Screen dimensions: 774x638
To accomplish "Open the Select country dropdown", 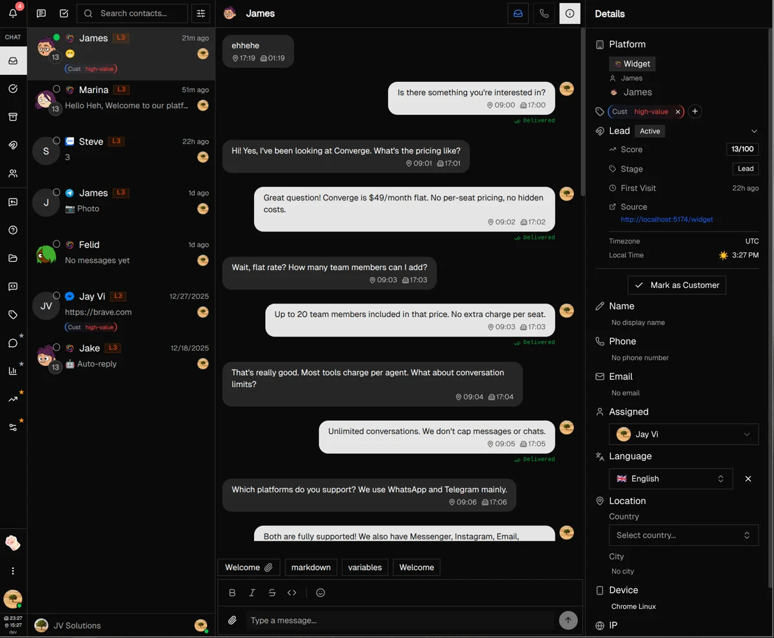I will point(684,535).
